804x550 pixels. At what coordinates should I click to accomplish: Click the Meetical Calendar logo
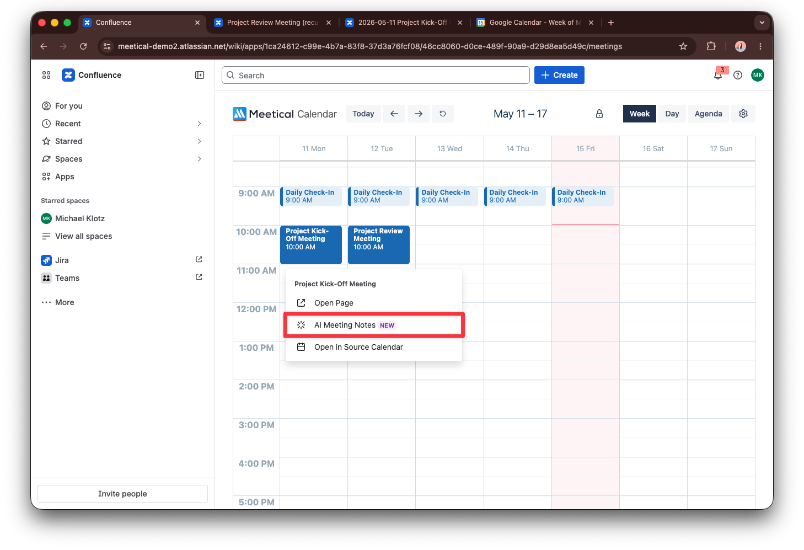[285, 114]
